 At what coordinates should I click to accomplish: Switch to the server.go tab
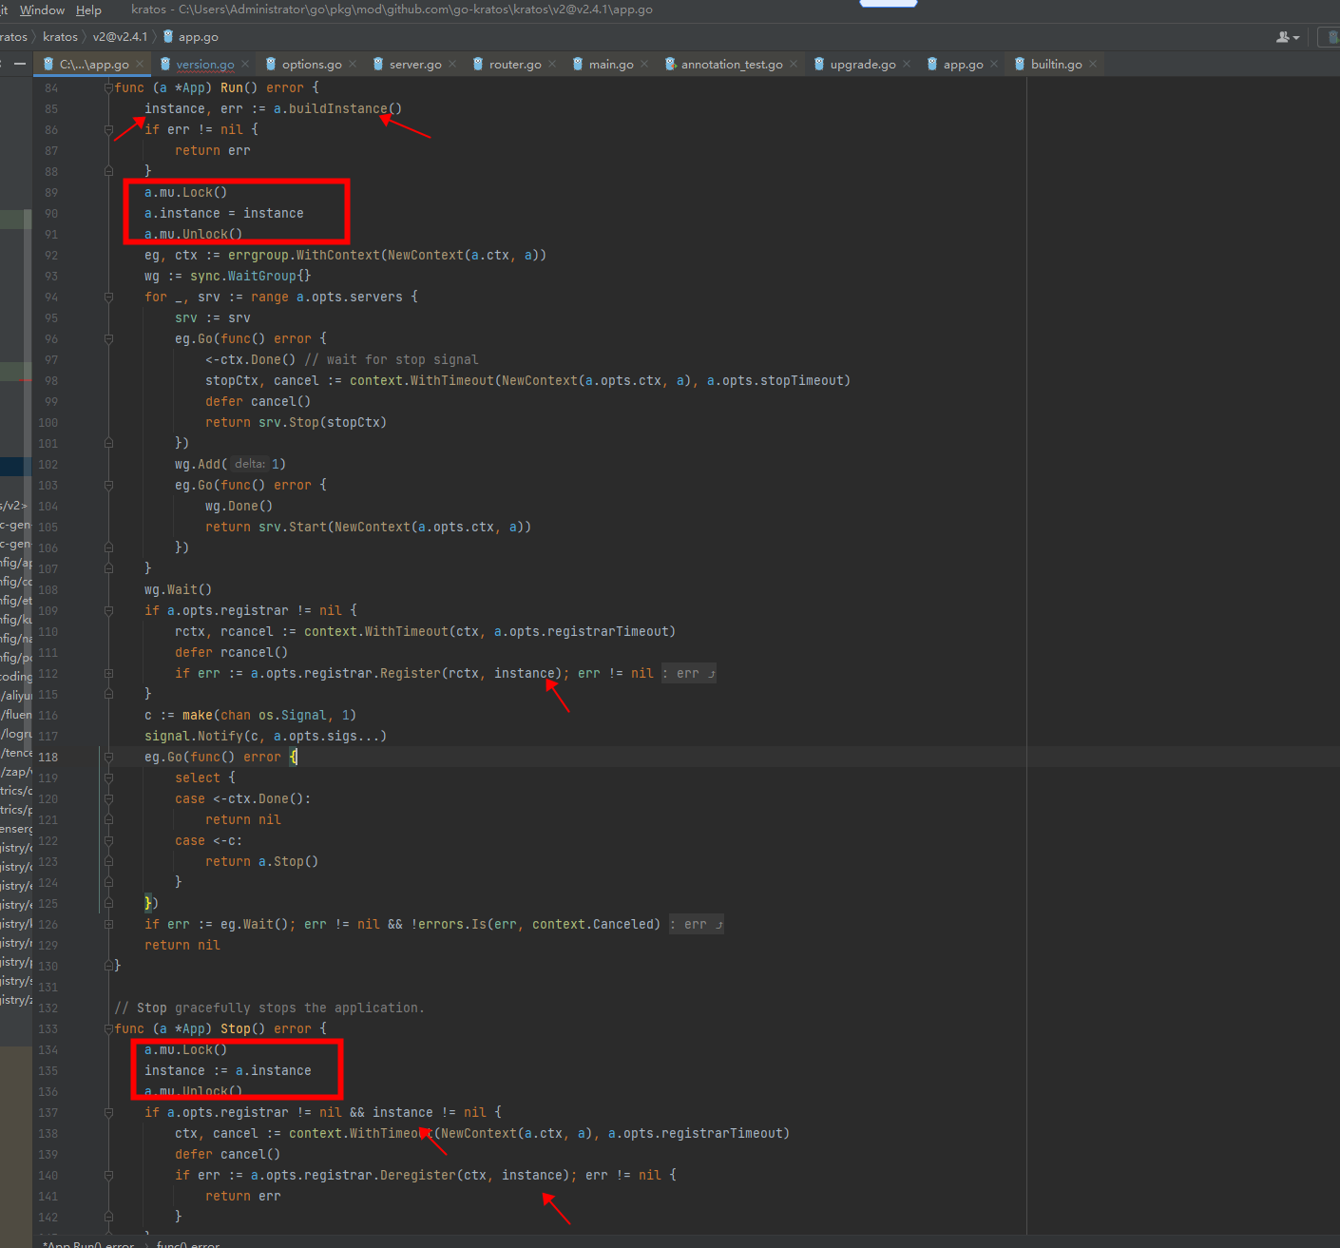(415, 64)
